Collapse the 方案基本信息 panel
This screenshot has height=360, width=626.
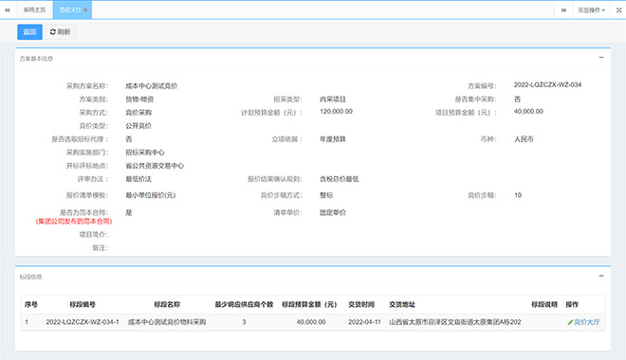click(601, 58)
